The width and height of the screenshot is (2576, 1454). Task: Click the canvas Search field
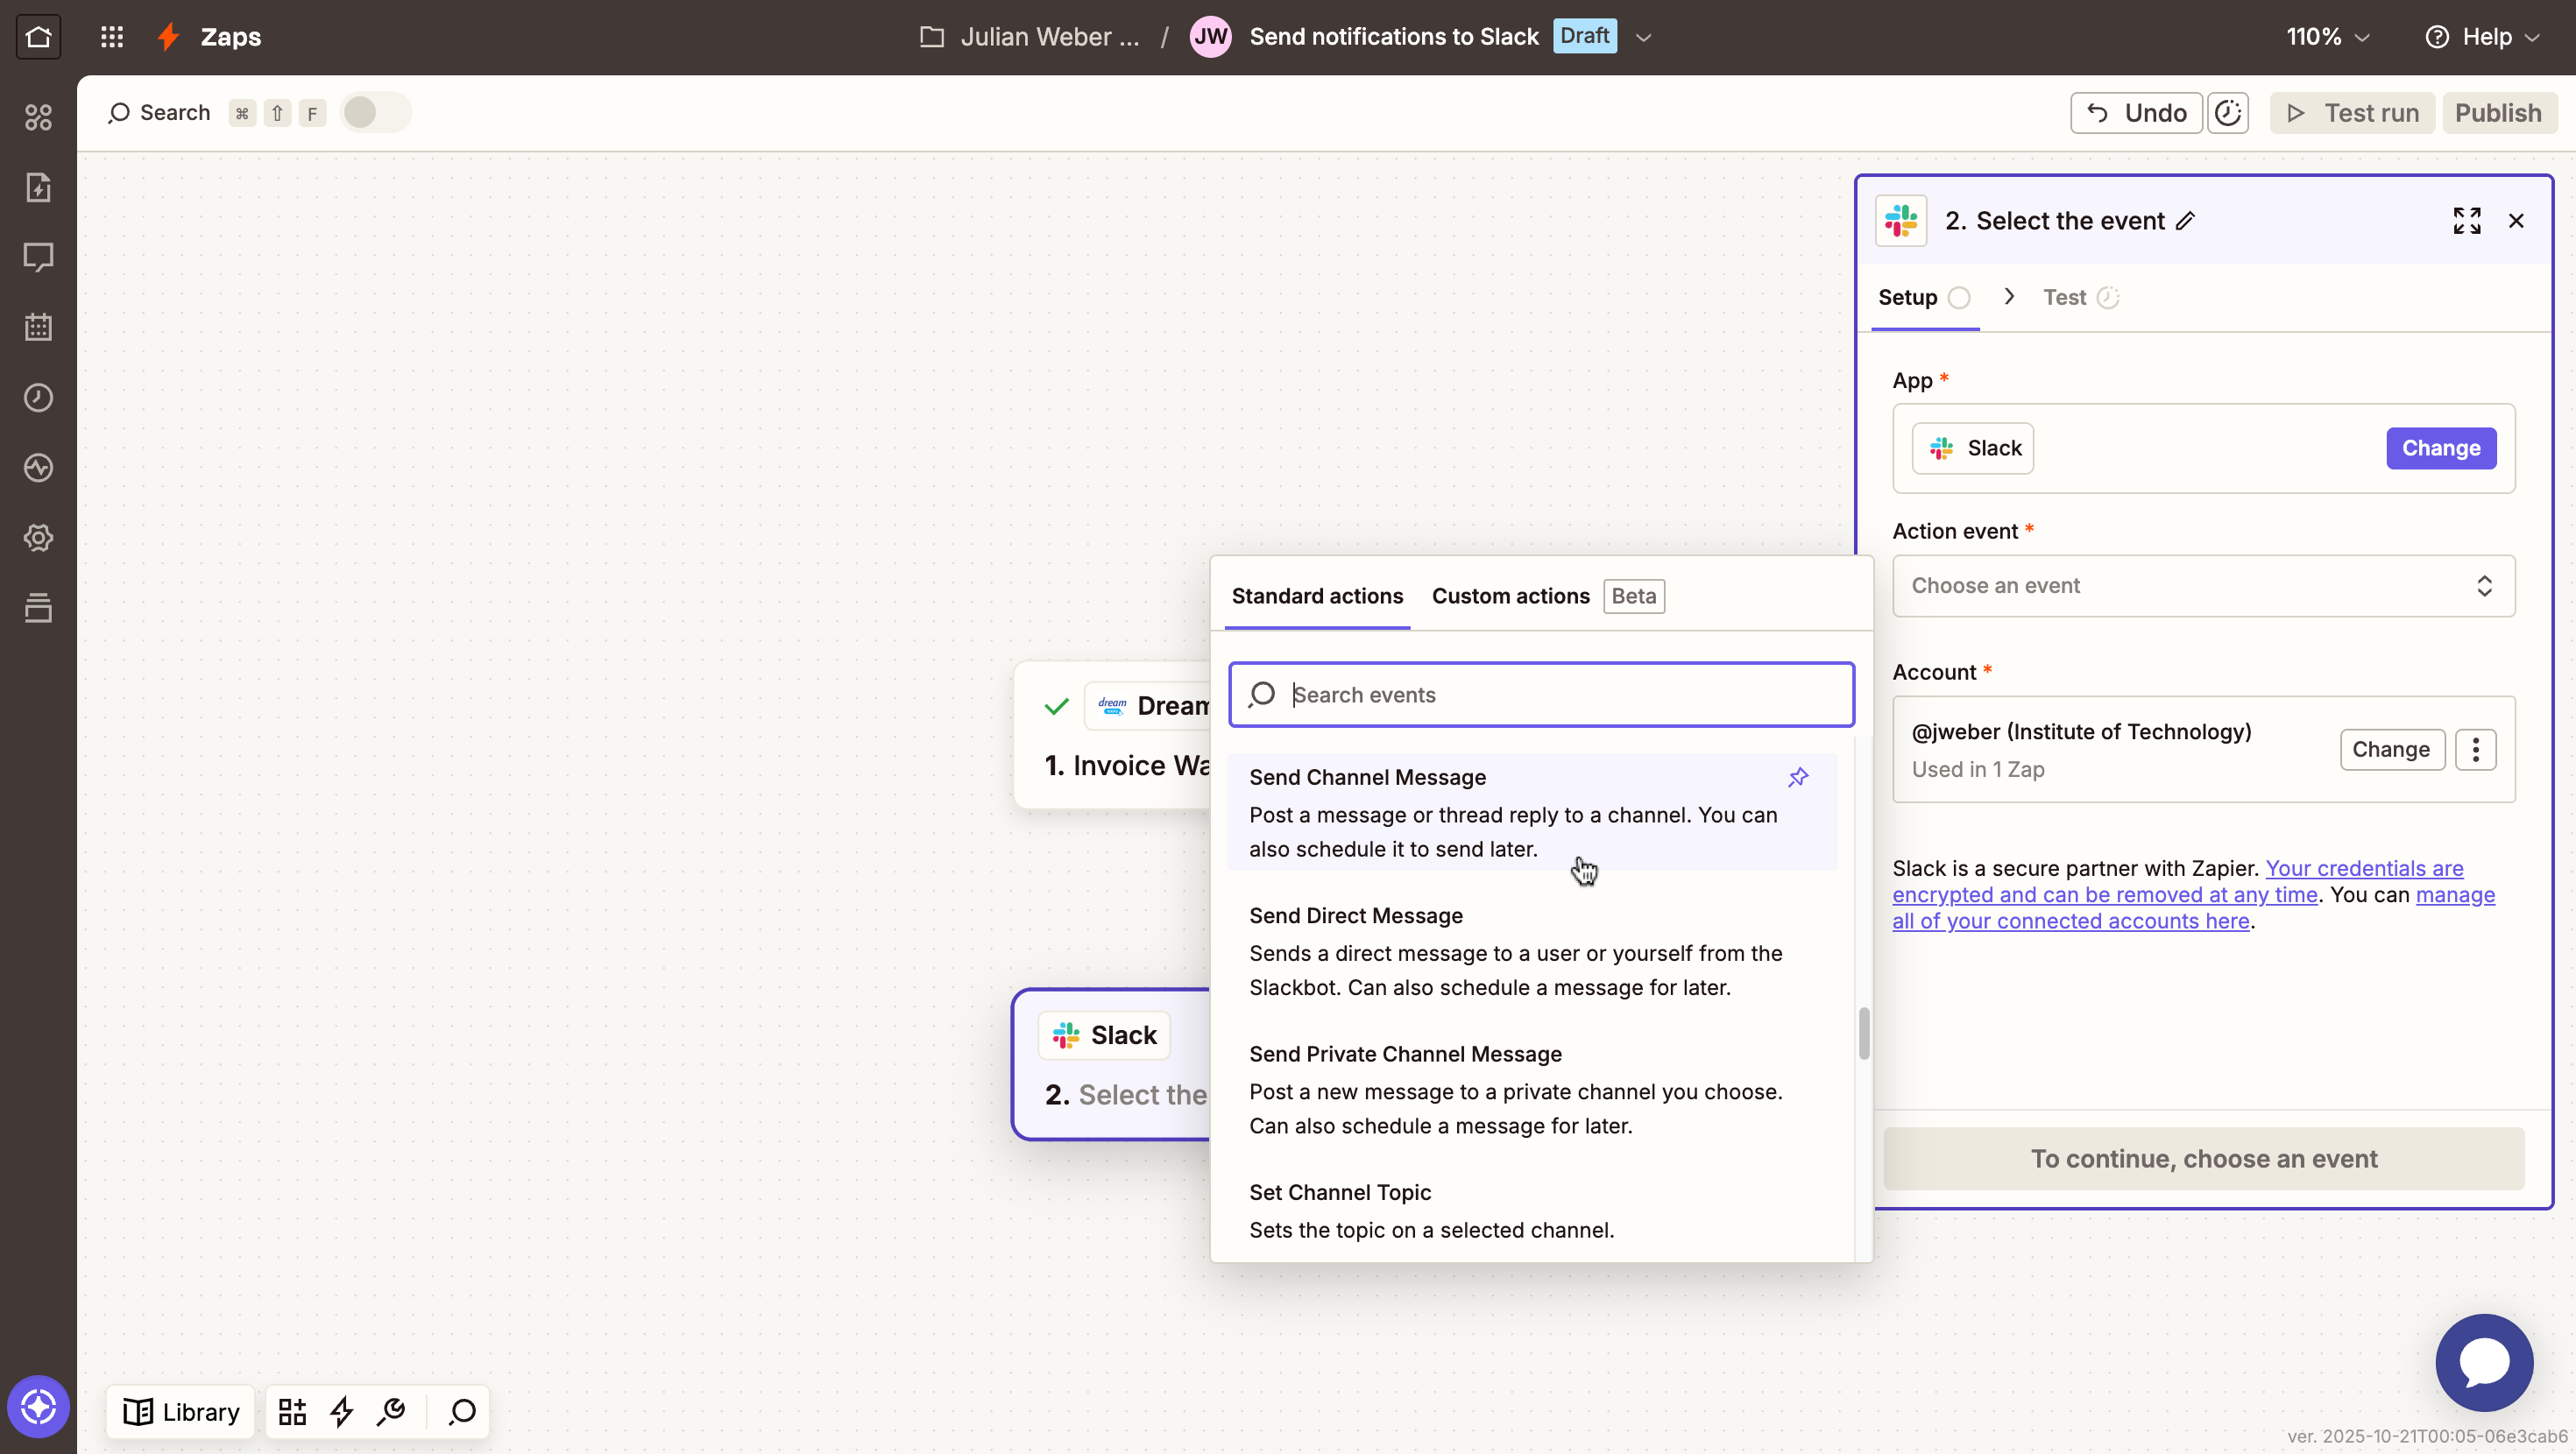point(160,112)
